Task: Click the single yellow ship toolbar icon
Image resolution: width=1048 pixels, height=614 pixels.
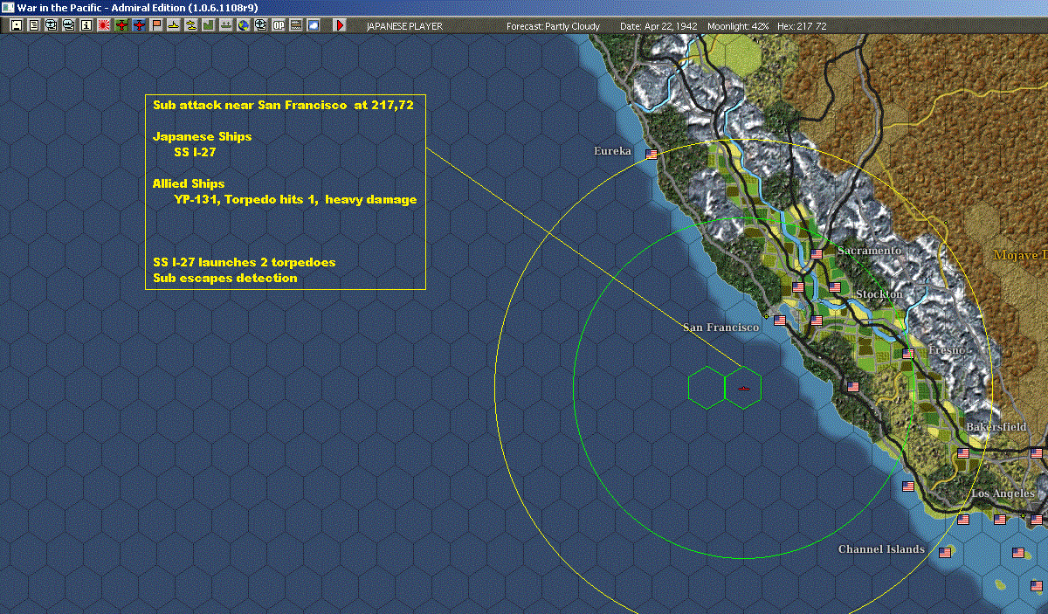Action: pyautogui.click(x=174, y=25)
